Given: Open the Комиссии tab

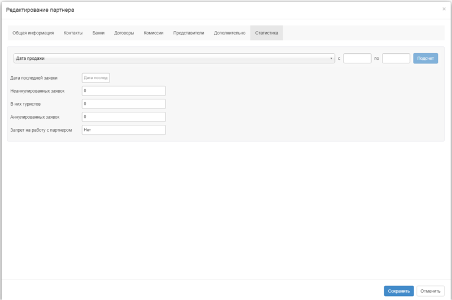Looking at the screenshot, I should pos(154,33).
